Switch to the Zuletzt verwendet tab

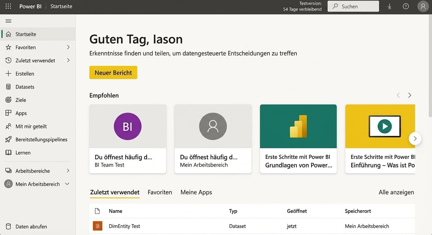(x=115, y=192)
